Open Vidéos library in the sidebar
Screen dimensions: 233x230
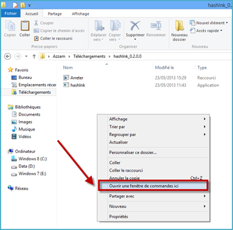pyautogui.click(x=21, y=137)
